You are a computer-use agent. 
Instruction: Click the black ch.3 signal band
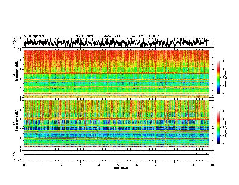click(116, 154)
